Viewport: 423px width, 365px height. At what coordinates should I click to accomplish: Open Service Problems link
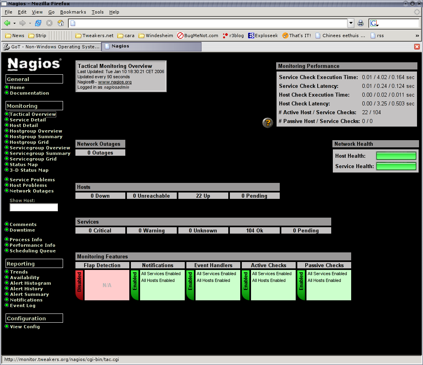pos(32,180)
